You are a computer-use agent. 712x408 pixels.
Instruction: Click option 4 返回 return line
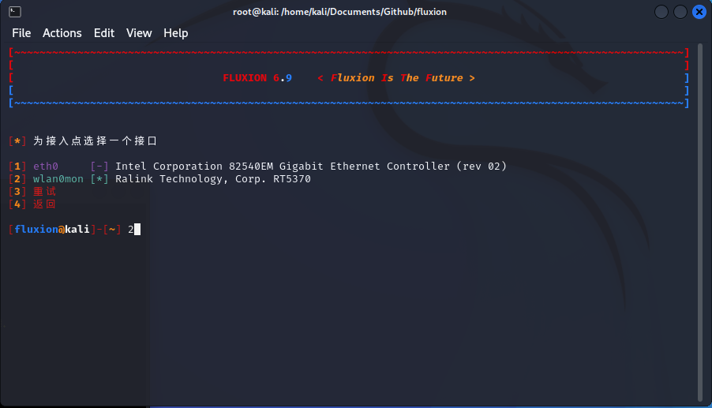pyautogui.click(x=32, y=204)
